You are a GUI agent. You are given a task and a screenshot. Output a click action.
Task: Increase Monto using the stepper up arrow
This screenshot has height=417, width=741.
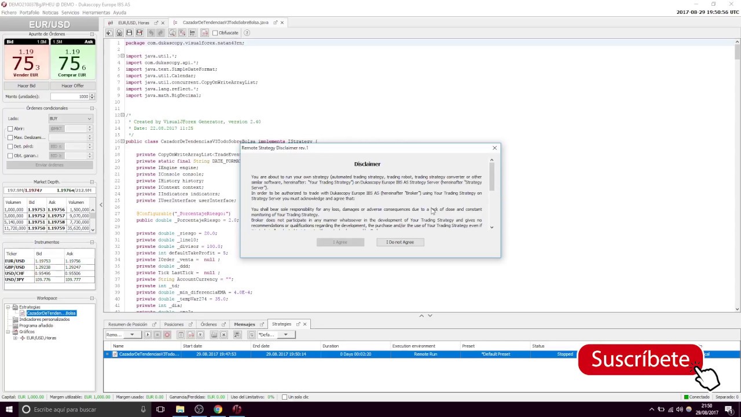[x=92, y=95]
